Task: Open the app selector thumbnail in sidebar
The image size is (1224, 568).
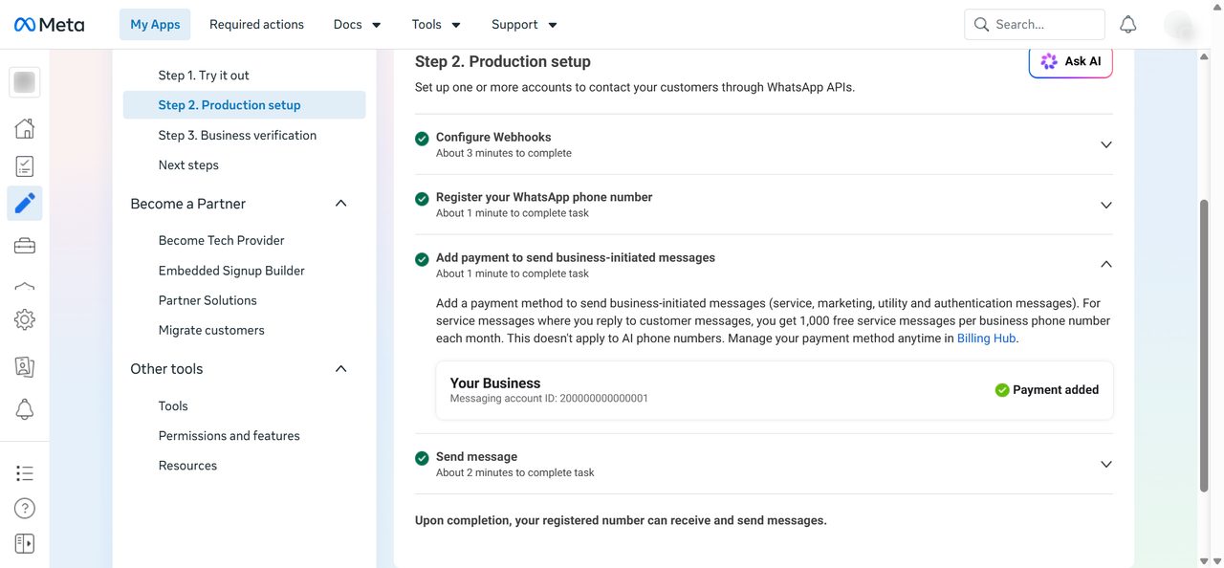Action: (25, 82)
